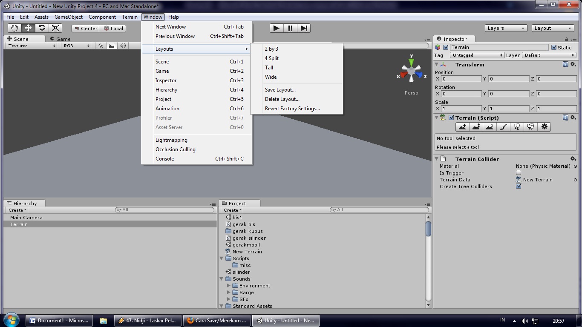Open the GameObject menu
This screenshot has height=327, width=582.
(69, 17)
